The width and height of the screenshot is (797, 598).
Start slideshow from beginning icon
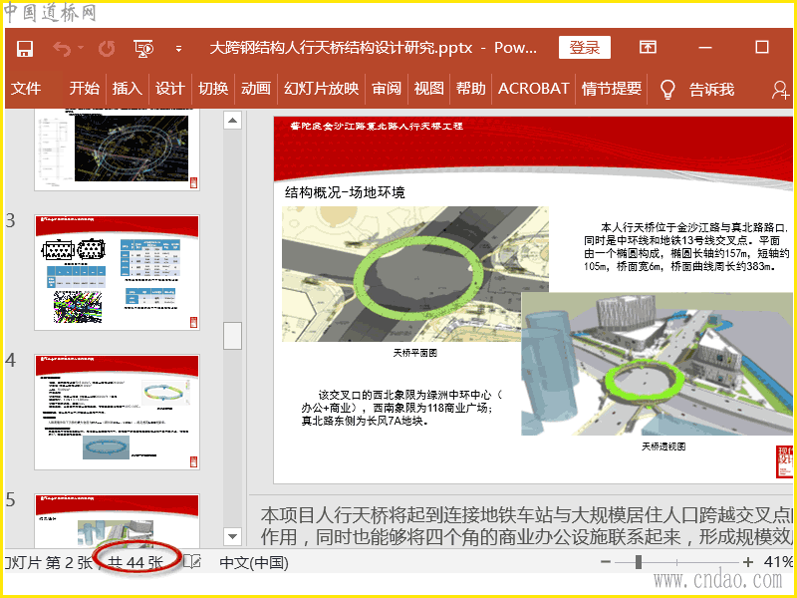point(143,48)
